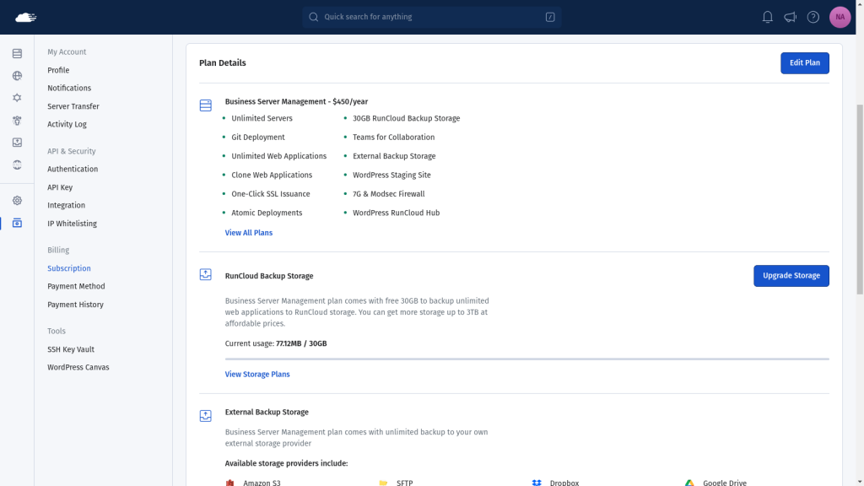The image size is (864, 486).
Task: Click the page vertical scrollbar
Action: (860, 199)
